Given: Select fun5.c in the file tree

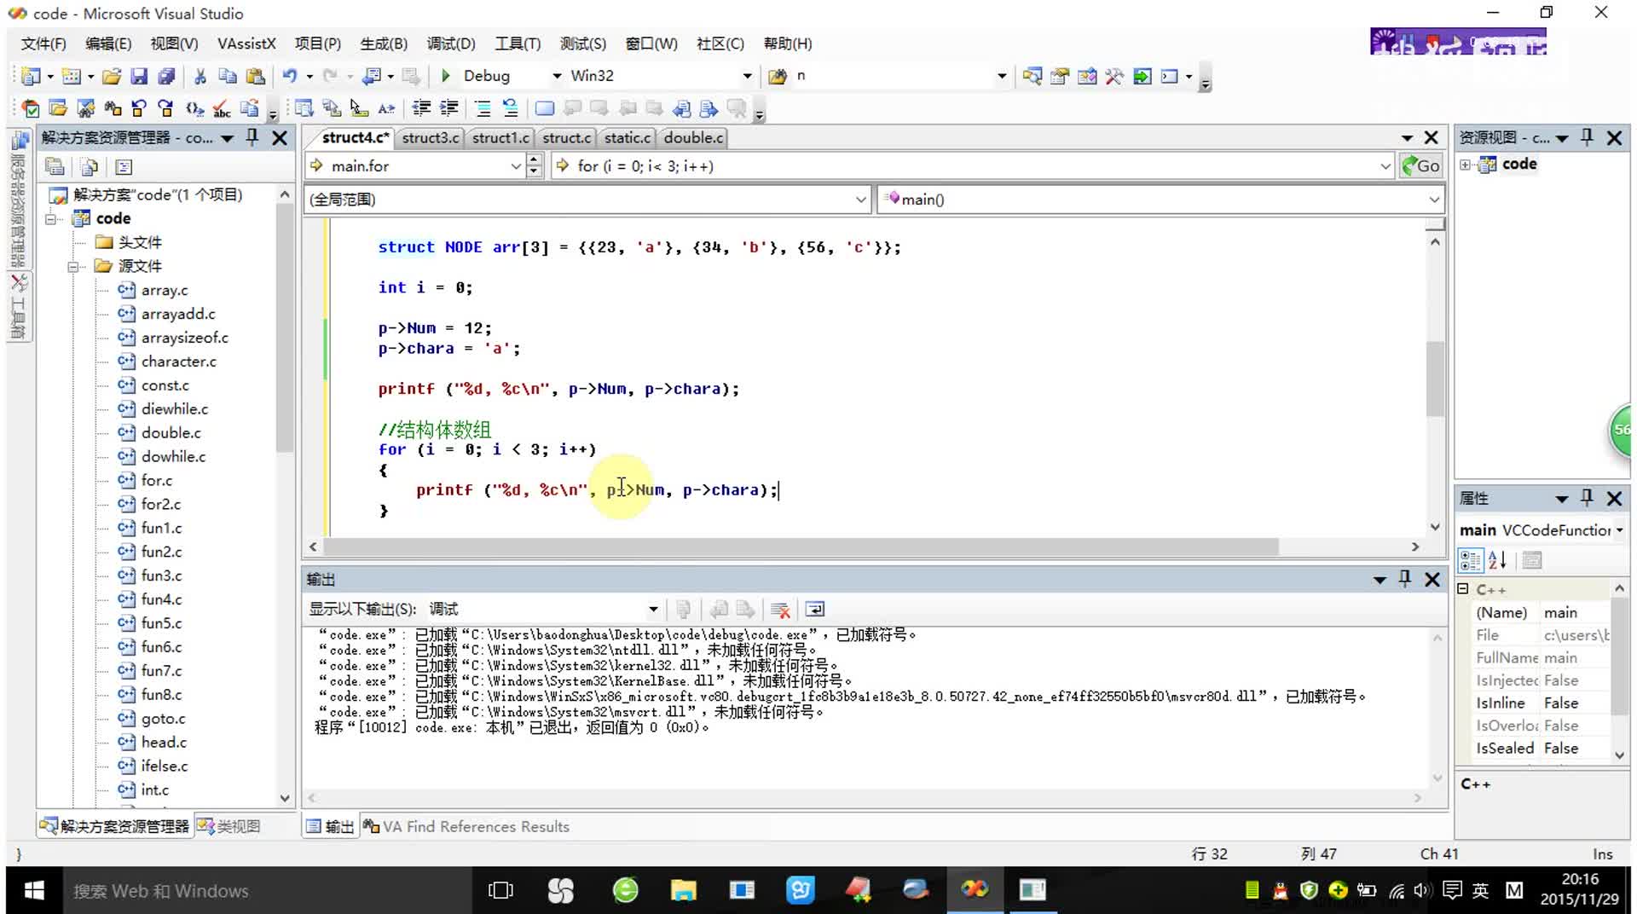Looking at the screenshot, I should (x=161, y=623).
